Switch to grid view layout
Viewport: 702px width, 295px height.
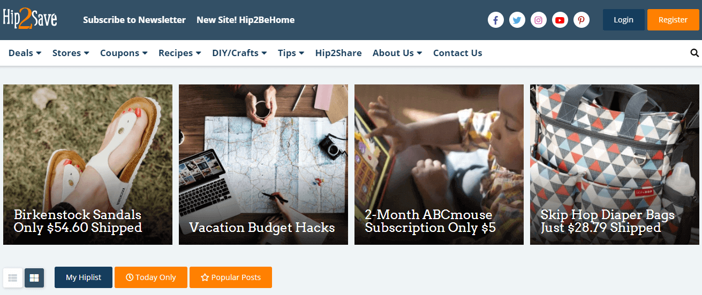pos(34,278)
